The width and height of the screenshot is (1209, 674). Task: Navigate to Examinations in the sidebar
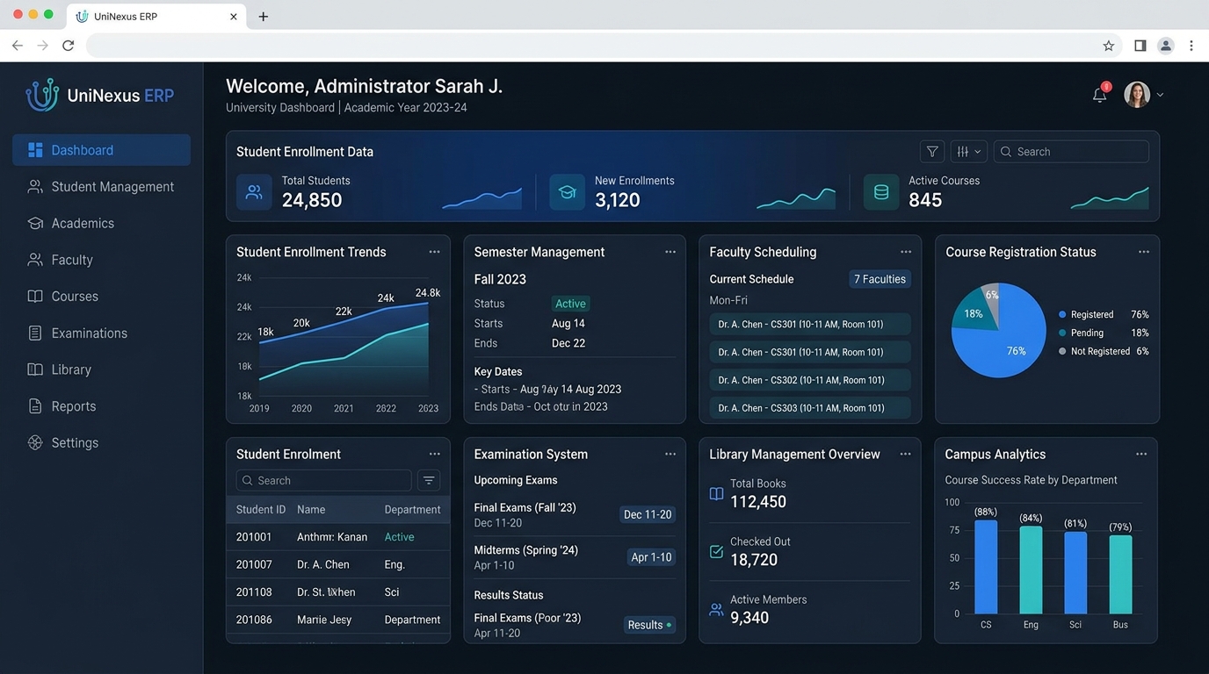[x=101, y=333]
